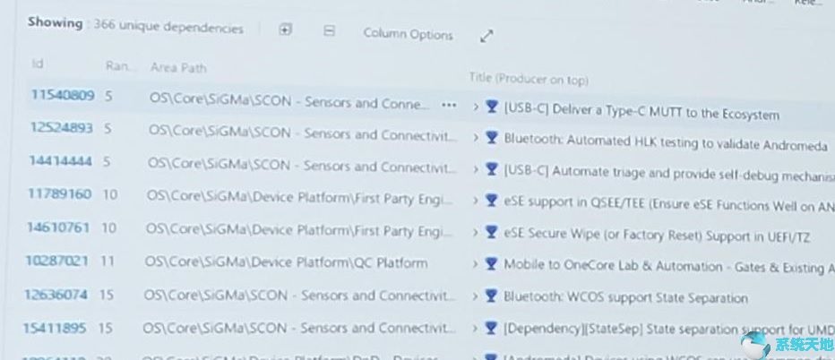Image resolution: width=835 pixels, height=360 pixels.
Task: Expand the Bluetooth WCOS State Separation row
Action: pyautogui.click(x=476, y=296)
